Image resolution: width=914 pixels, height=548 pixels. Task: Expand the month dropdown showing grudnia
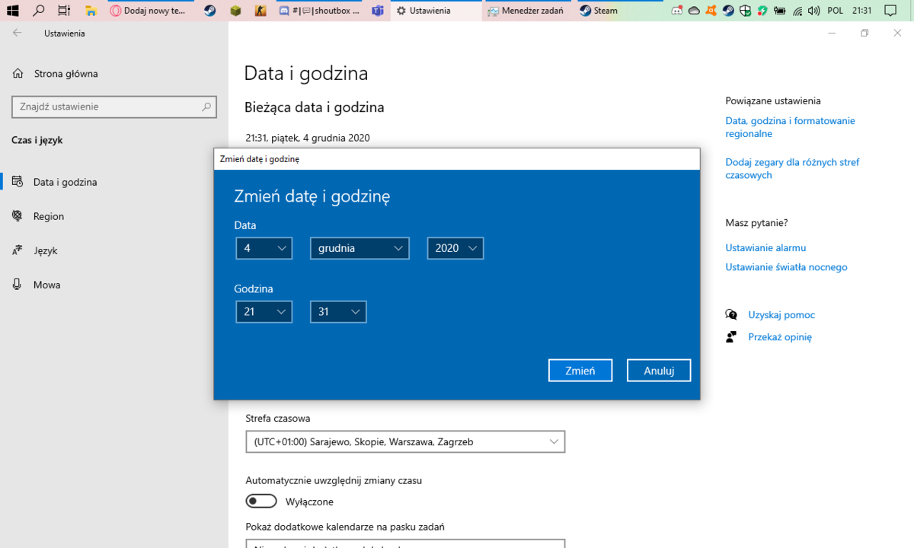coord(360,248)
